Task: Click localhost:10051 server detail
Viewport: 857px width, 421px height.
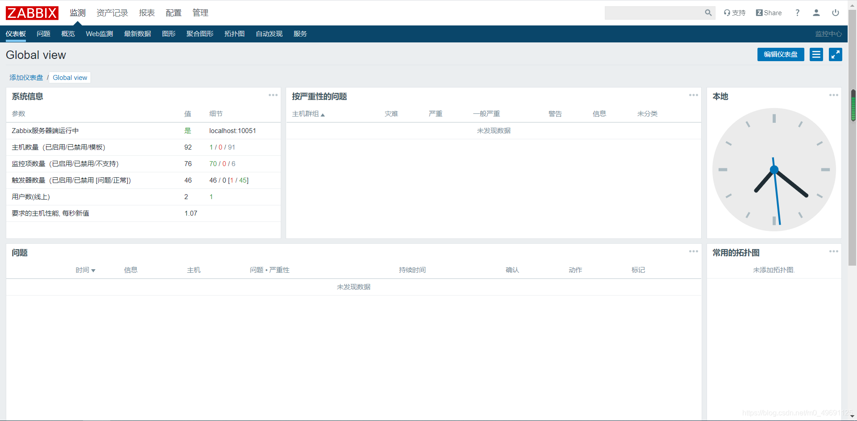Action: click(x=233, y=131)
